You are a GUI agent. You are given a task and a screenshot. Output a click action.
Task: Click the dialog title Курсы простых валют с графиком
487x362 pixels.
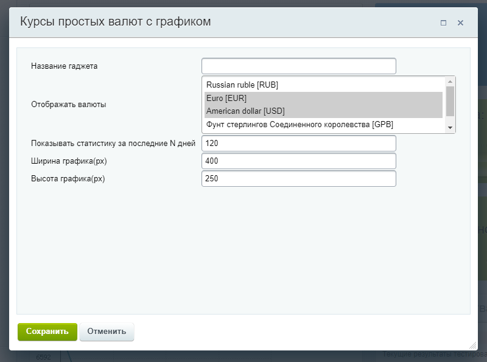[115, 22]
